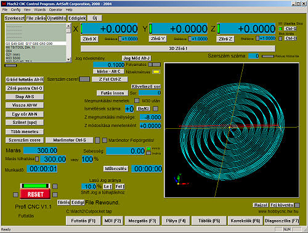Click the Futás innen button
Viewport: 308px width, 233px height.
coord(112,93)
